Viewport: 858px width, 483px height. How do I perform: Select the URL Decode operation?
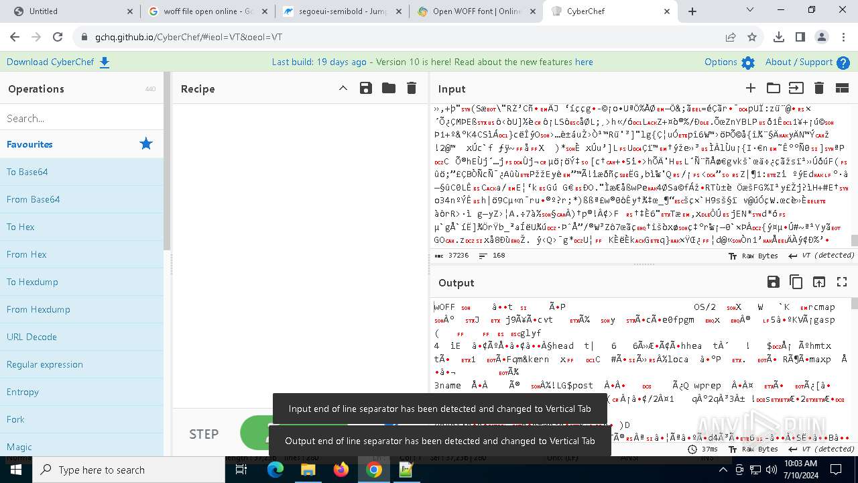pyautogui.click(x=81, y=337)
